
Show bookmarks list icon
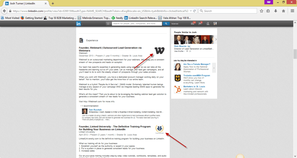point(268,11)
